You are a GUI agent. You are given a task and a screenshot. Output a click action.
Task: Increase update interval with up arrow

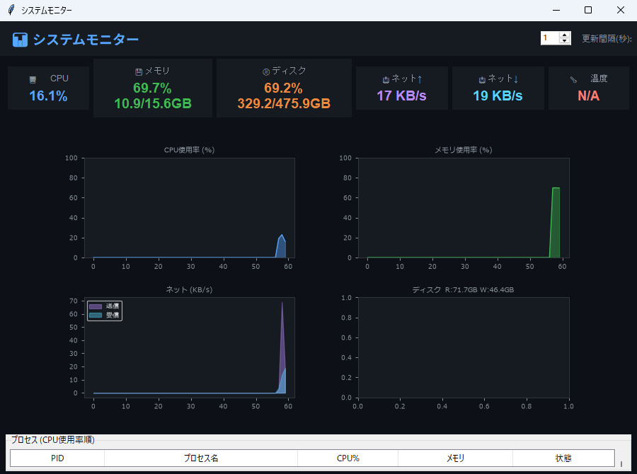[564, 35]
